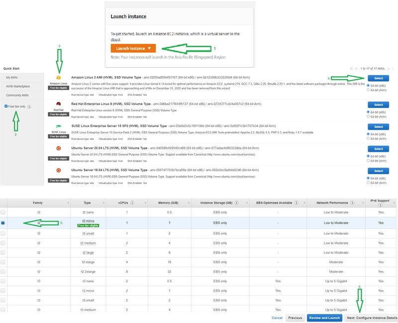The height and width of the screenshot is (323, 398).
Task: Click the Free tier eligible badge under t2.micro
Action: point(88,225)
